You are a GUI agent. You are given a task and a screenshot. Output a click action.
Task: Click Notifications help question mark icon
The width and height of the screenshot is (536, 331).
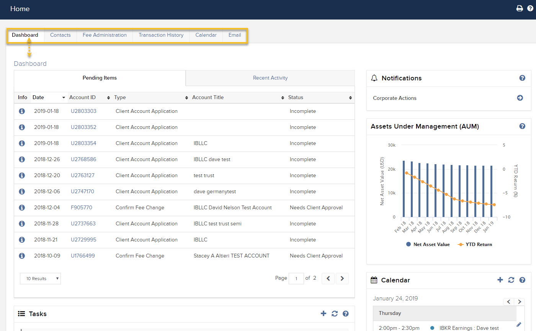coord(522,78)
